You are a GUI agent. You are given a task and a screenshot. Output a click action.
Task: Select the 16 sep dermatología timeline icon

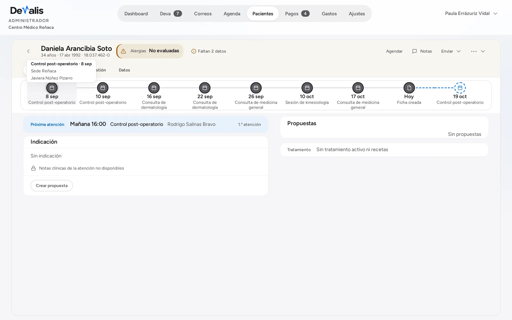click(154, 88)
